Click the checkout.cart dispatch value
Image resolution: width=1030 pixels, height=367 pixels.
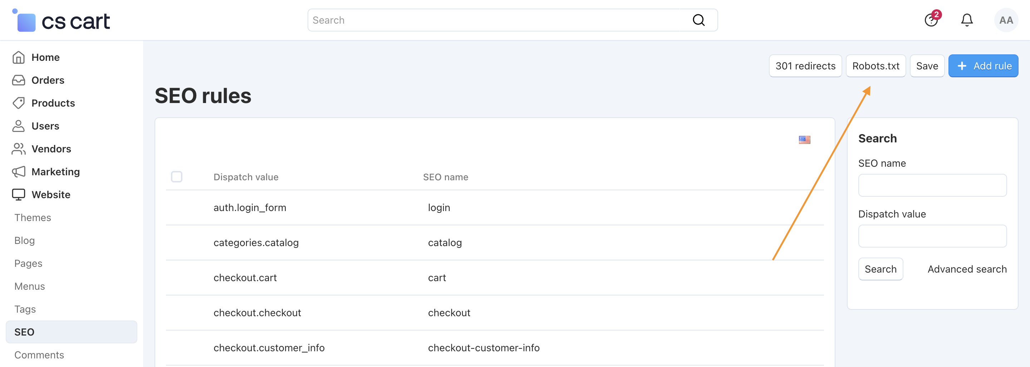pos(245,278)
